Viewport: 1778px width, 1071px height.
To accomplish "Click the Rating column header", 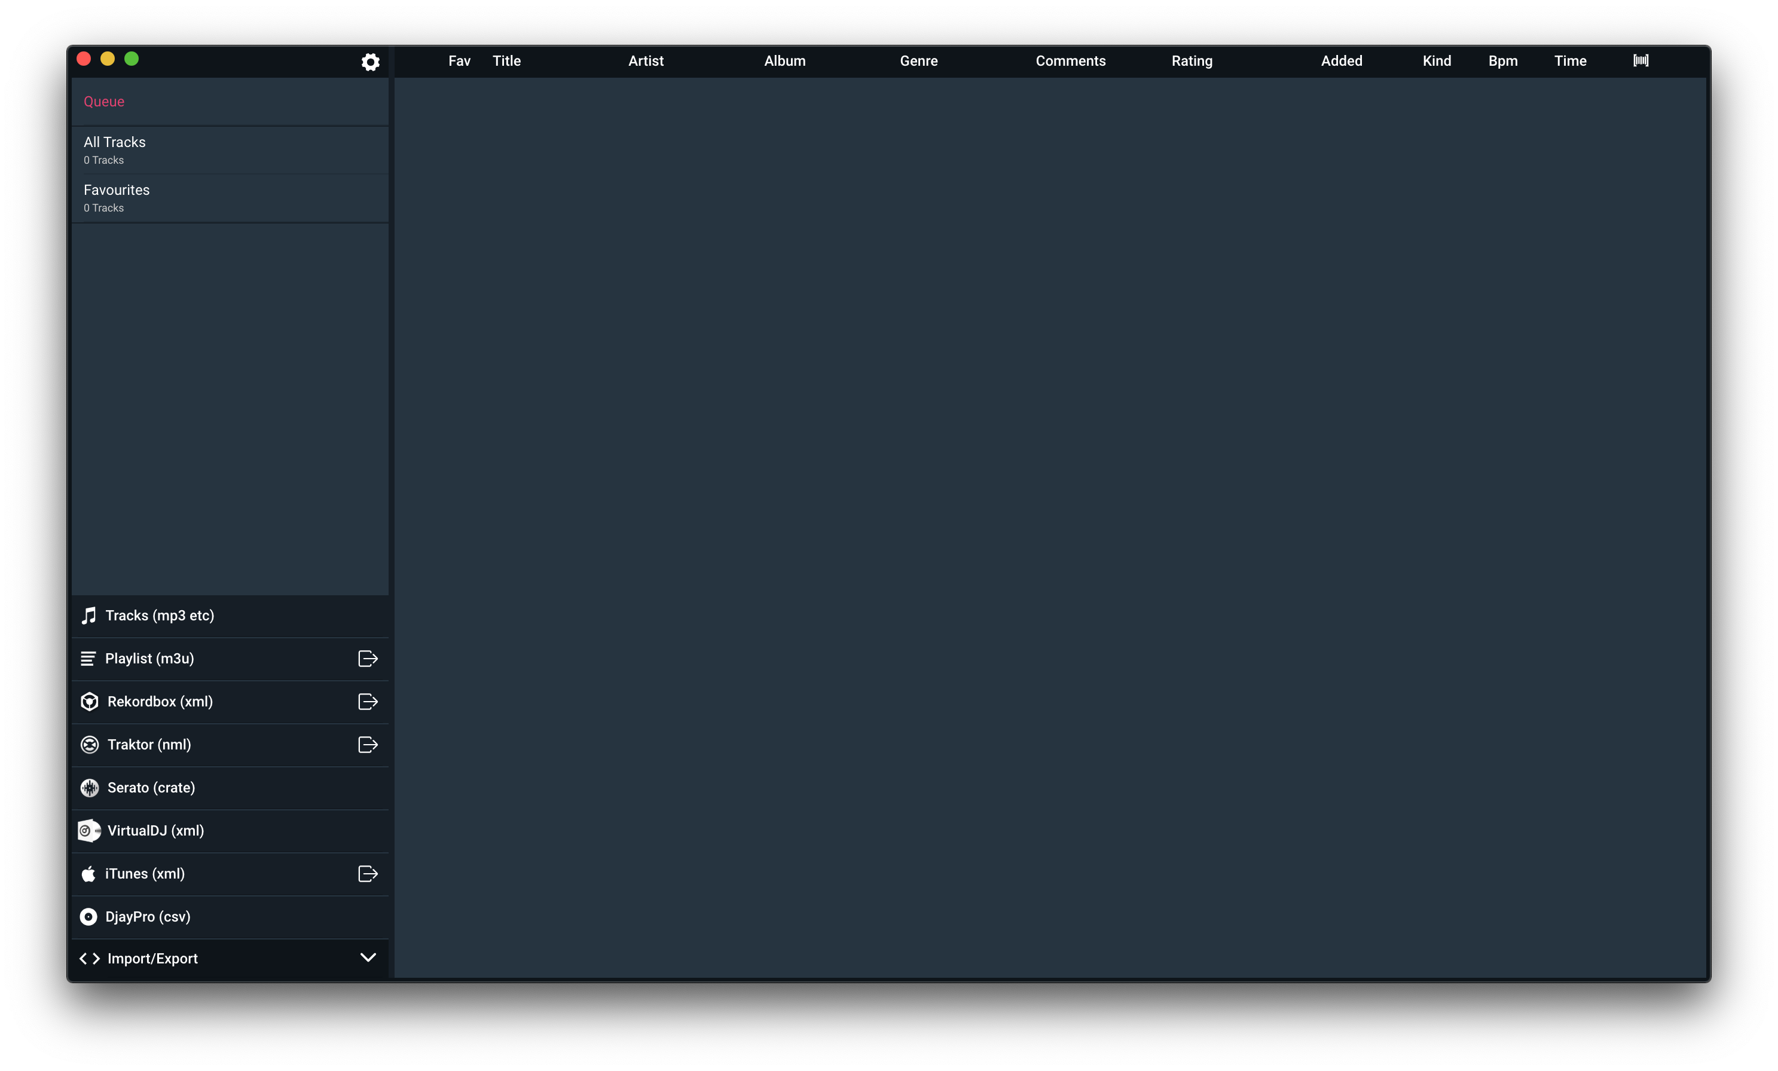I will pyautogui.click(x=1192, y=62).
